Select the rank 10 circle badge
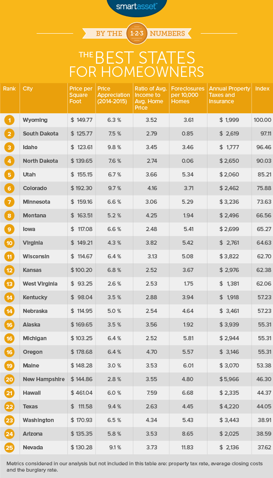Screen dimensions: 273x478 9,243
